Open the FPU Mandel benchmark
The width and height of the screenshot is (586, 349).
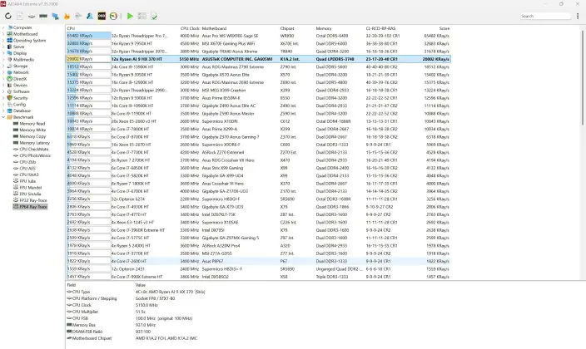(31, 187)
